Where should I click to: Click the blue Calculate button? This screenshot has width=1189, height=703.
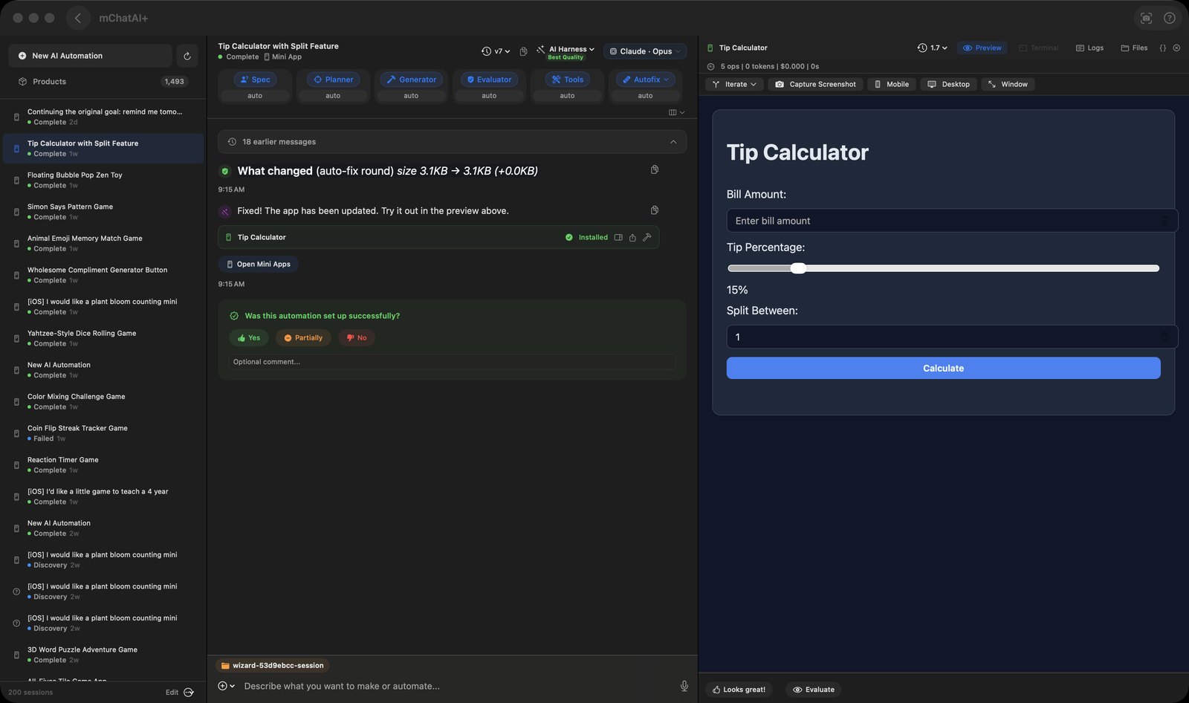943,368
